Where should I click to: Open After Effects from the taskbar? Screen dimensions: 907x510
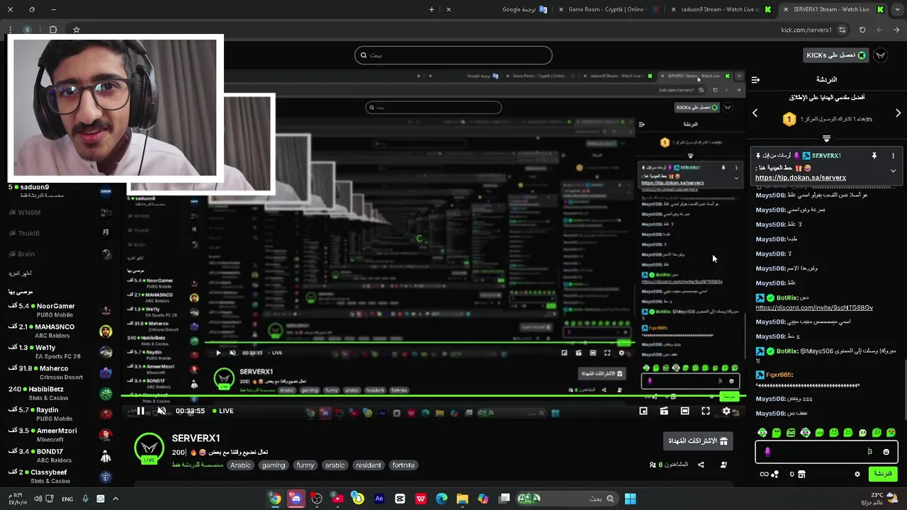379,499
